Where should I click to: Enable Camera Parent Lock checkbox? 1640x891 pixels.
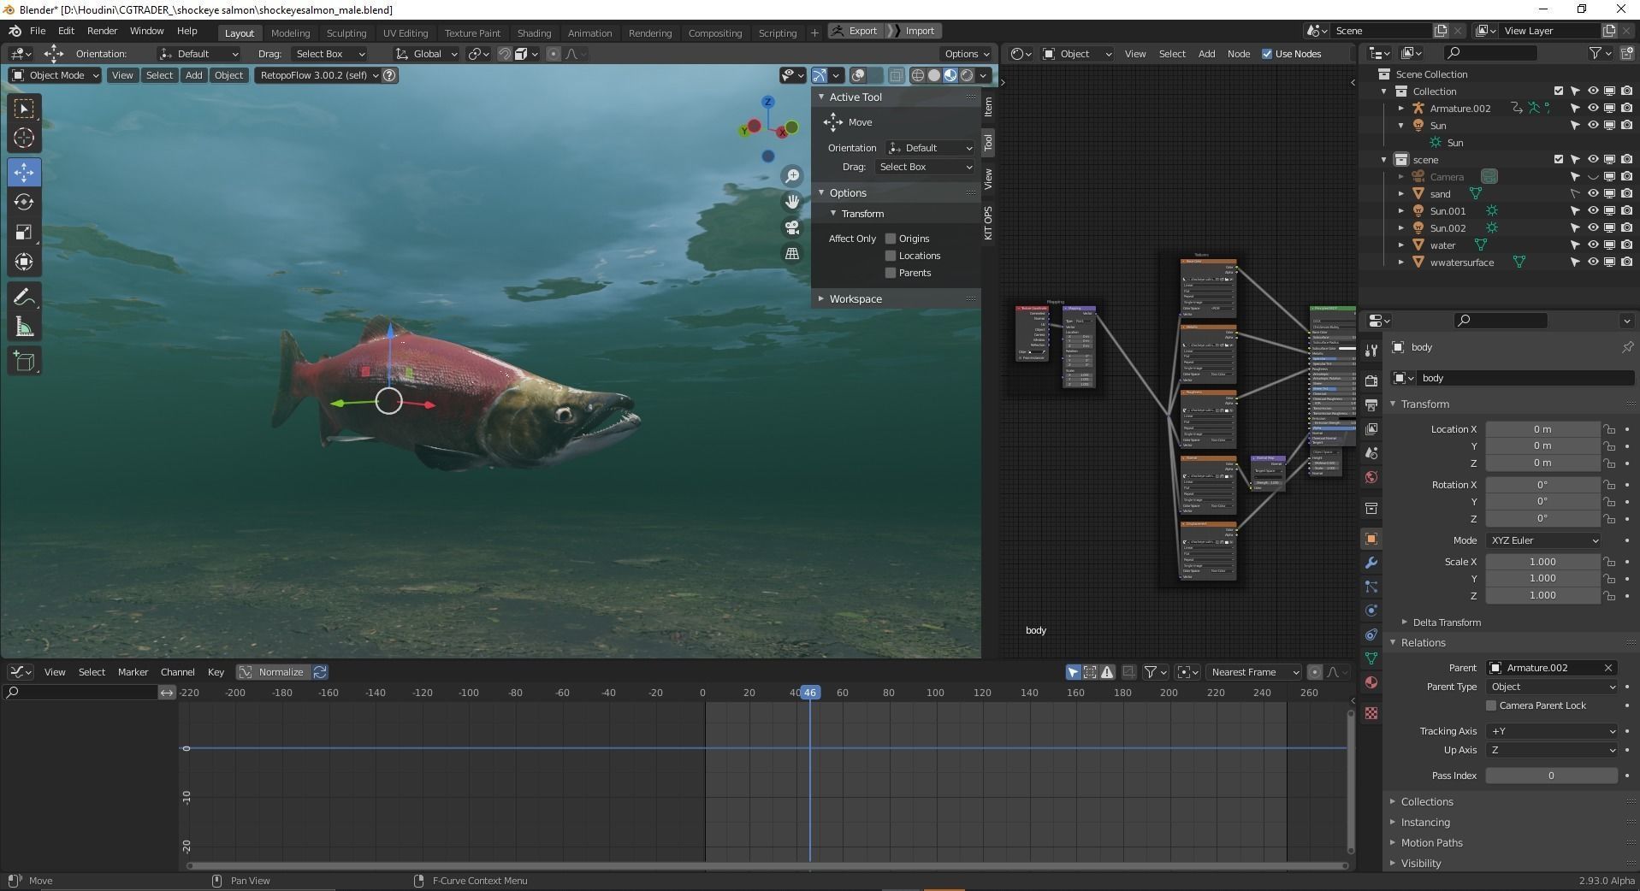(x=1491, y=705)
